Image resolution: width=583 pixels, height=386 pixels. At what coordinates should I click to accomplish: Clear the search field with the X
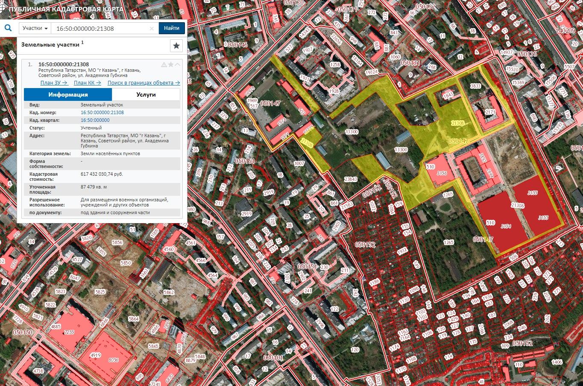coord(152,29)
